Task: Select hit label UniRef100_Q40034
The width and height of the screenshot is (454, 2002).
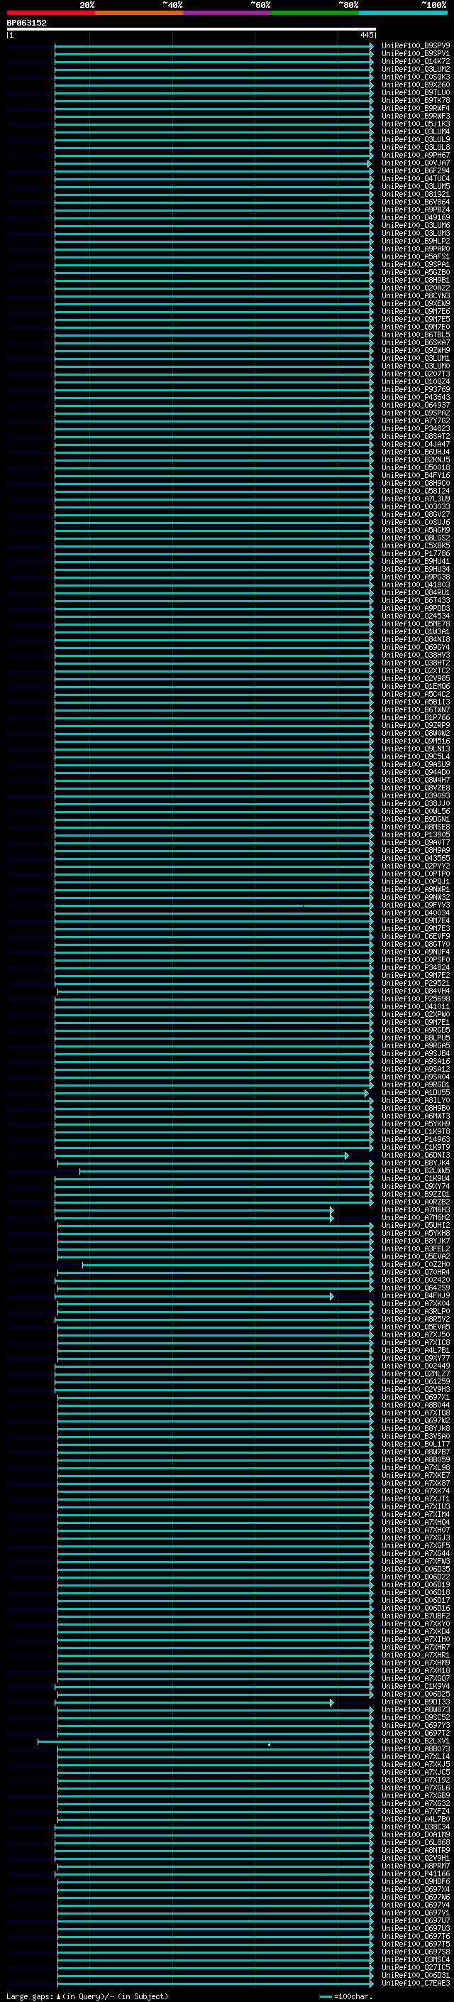Action: 415,913
